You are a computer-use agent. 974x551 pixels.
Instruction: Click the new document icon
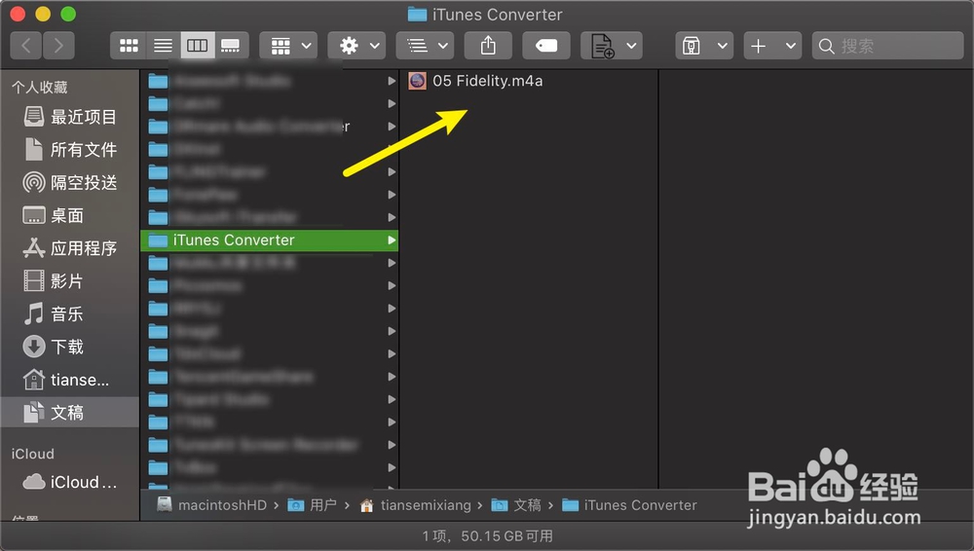[x=601, y=46]
